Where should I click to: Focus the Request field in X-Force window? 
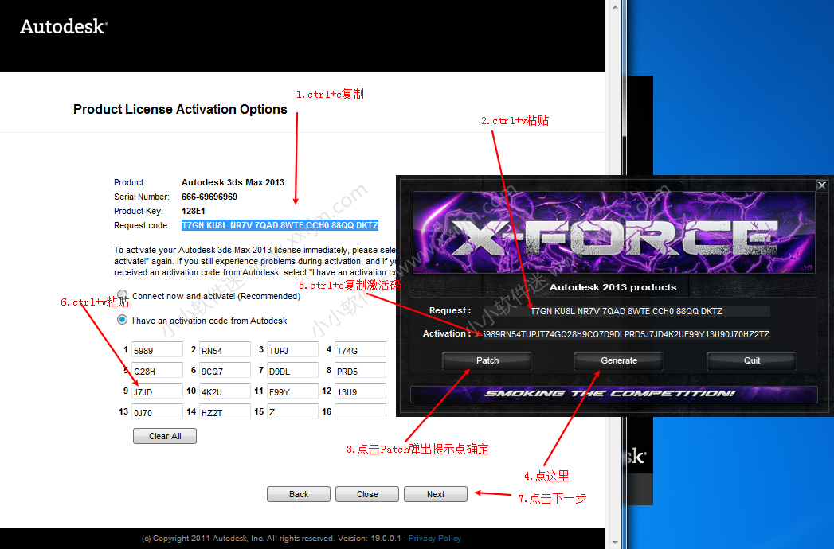[x=625, y=311]
